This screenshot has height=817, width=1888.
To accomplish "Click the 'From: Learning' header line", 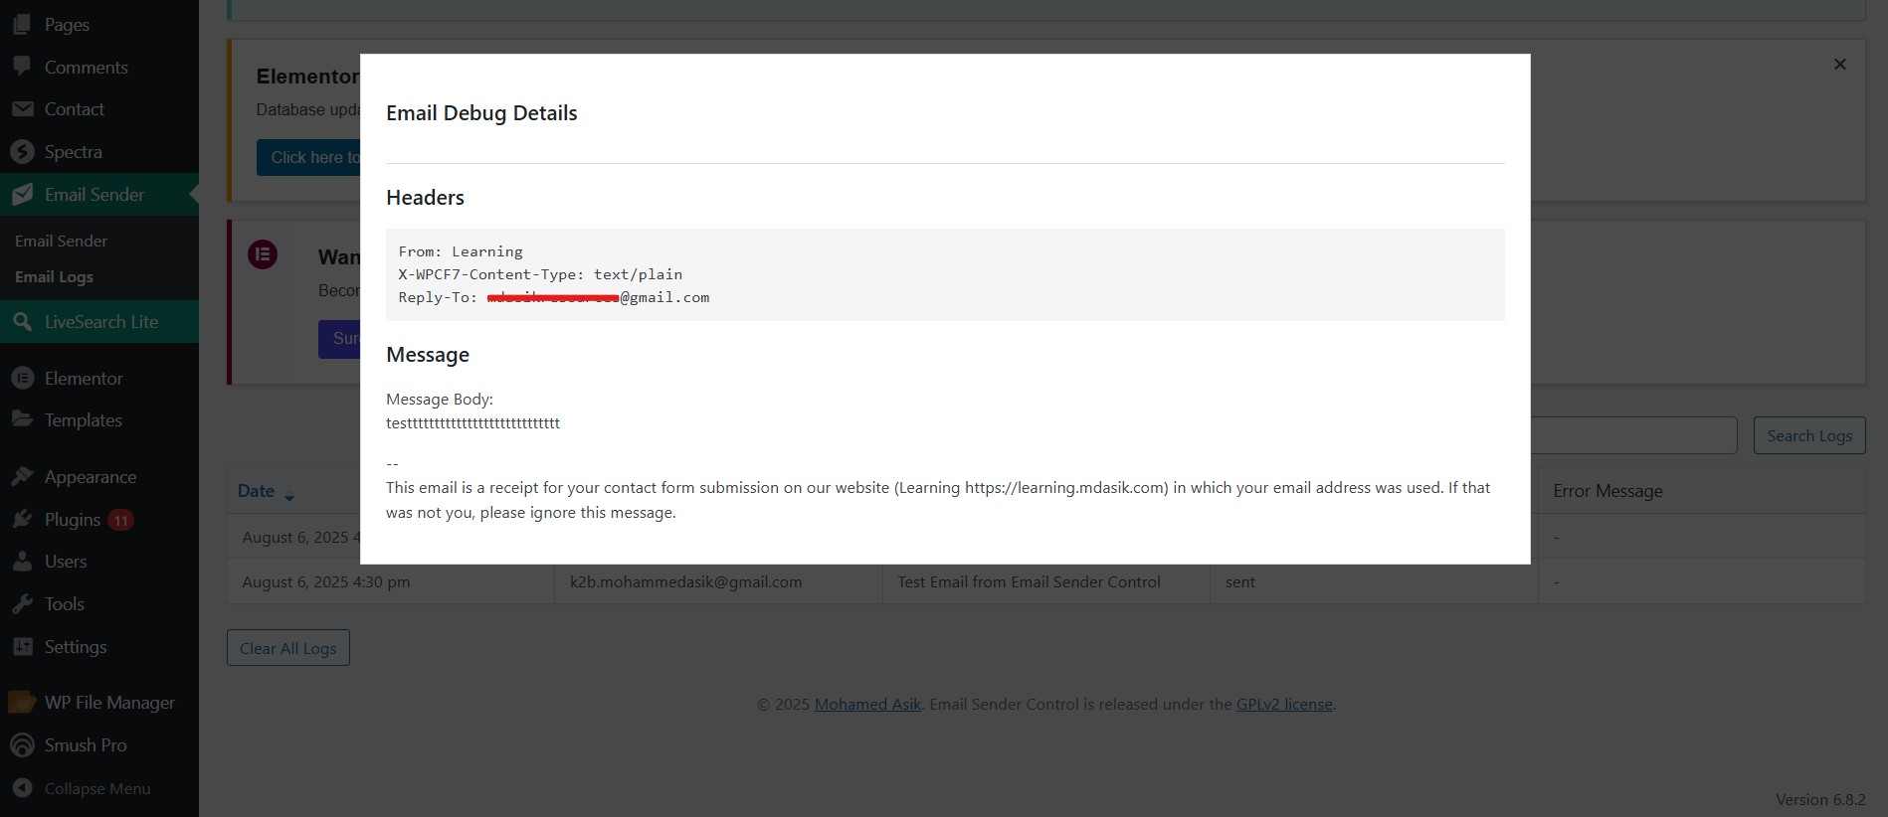I will point(461,251).
